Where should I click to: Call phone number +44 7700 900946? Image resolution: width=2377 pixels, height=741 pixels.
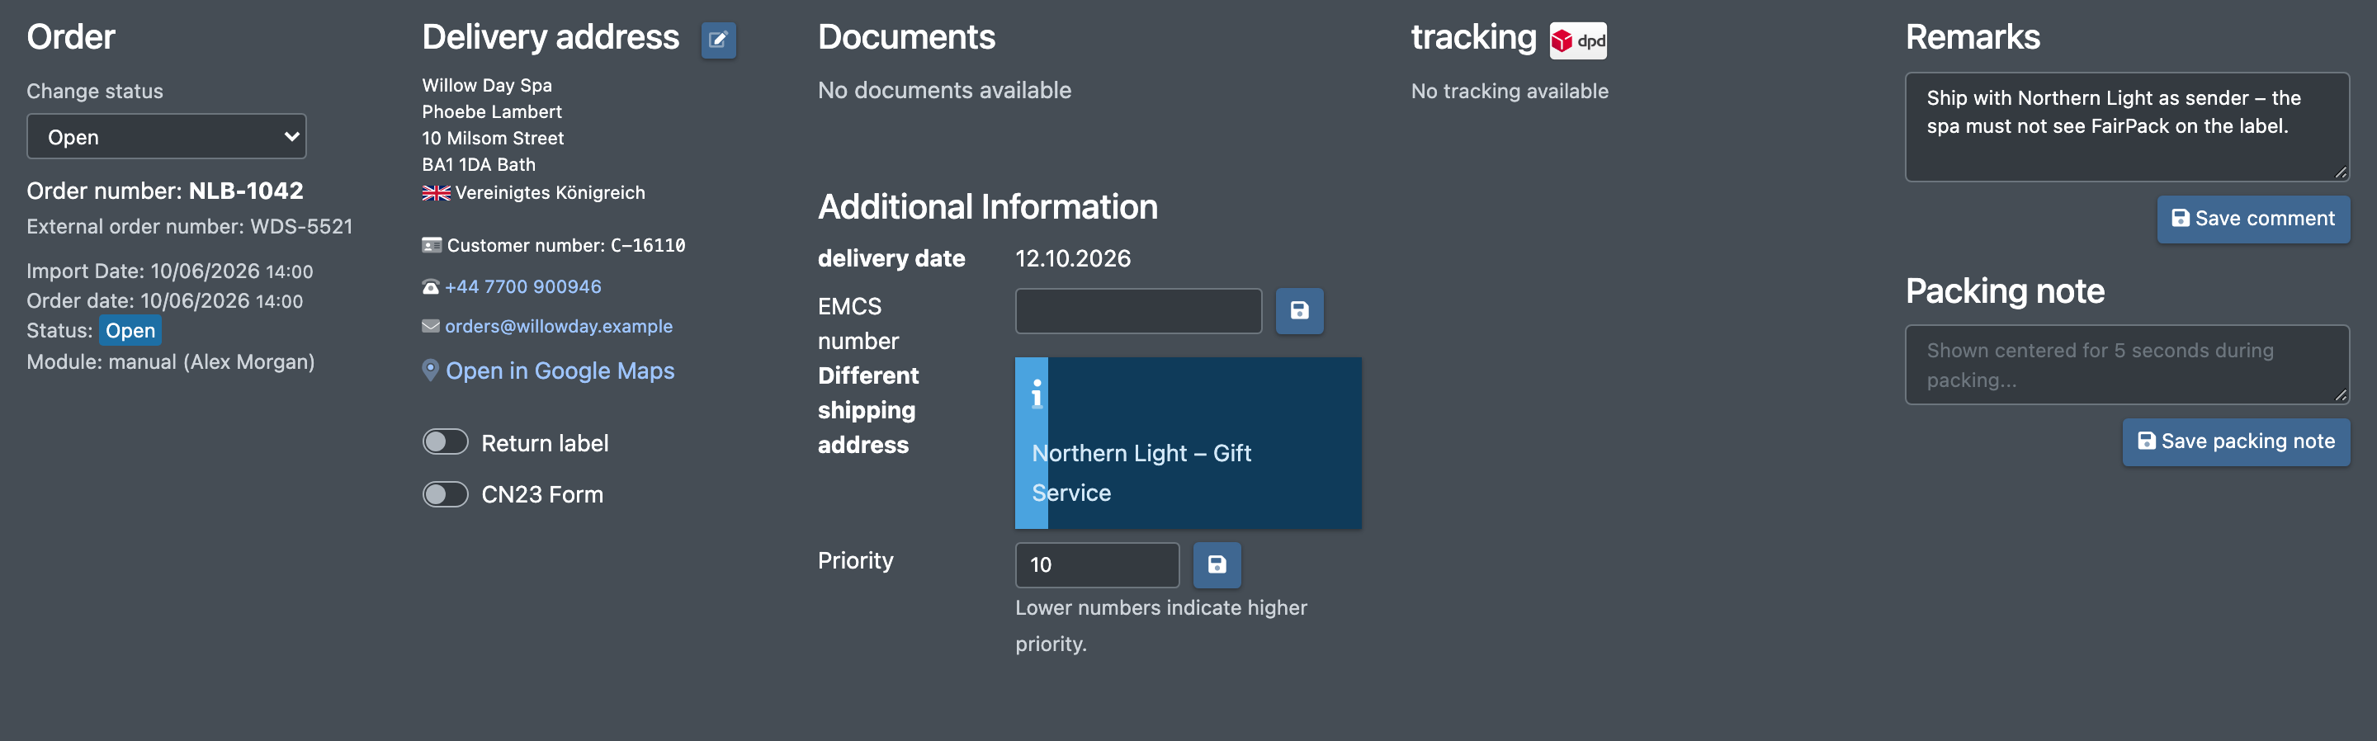tap(522, 287)
